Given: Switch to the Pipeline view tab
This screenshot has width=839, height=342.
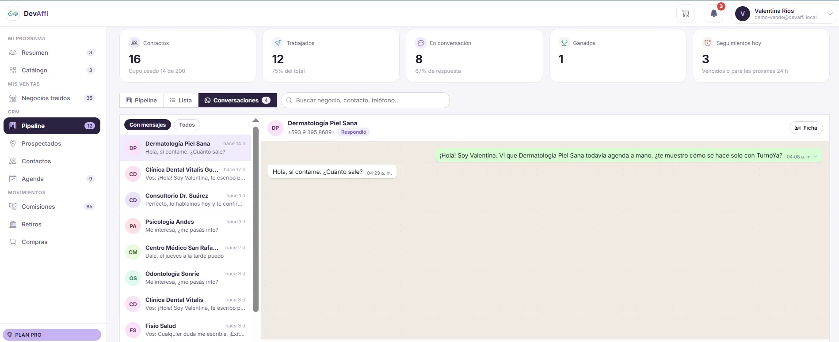Looking at the screenshot, I should point(141,100).
